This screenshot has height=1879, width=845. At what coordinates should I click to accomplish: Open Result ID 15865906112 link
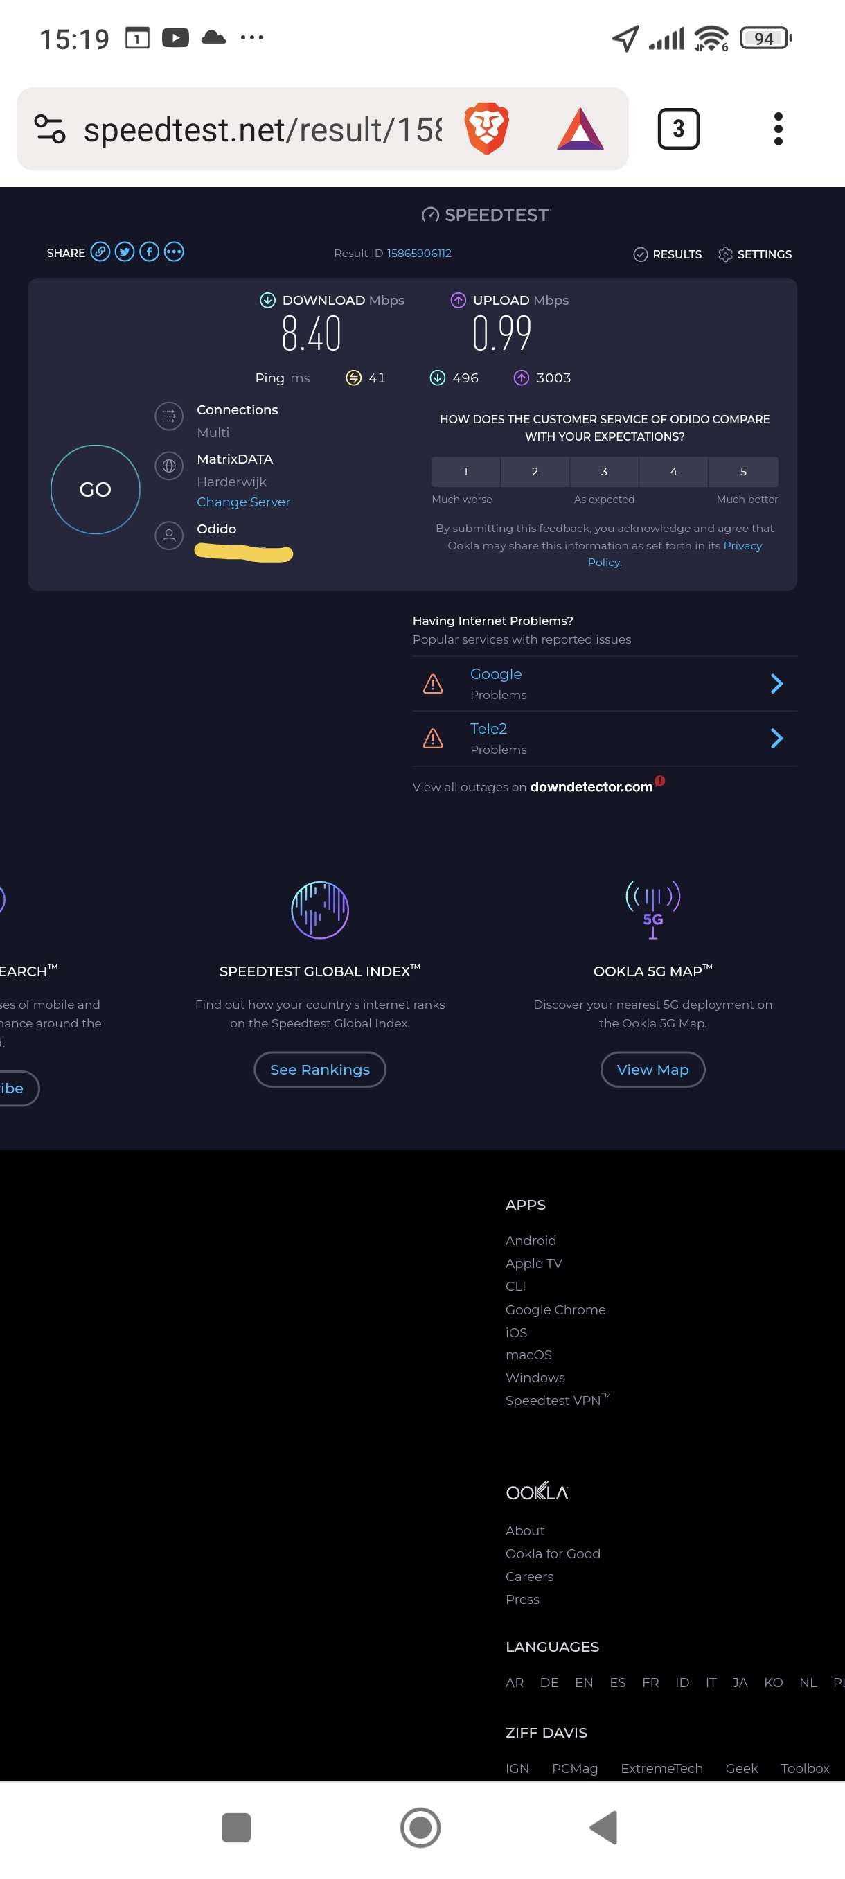[x=419, y=253]
